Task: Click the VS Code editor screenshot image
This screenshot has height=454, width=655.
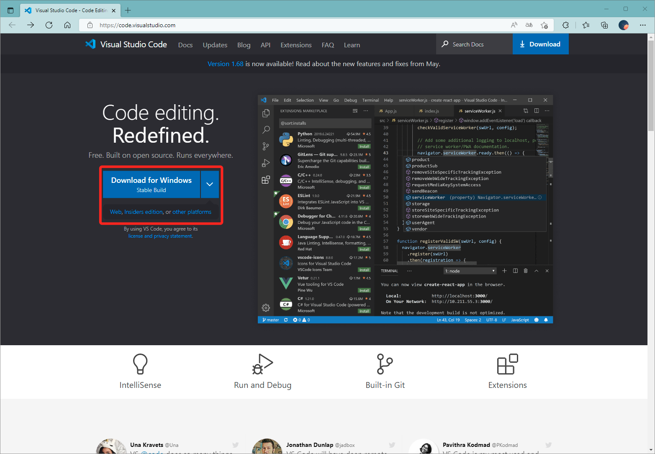Action: click(405, 209)
